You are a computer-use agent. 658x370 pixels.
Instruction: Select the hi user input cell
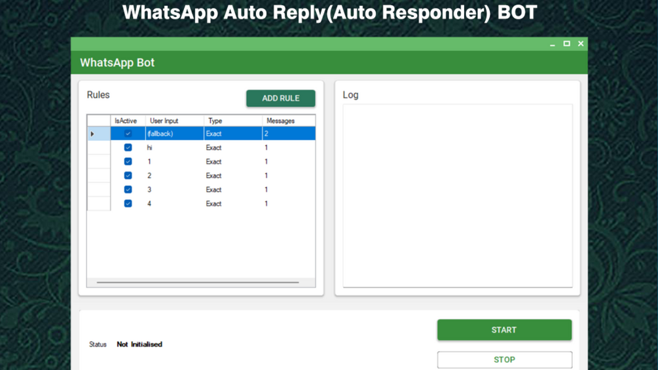[175, 147]
